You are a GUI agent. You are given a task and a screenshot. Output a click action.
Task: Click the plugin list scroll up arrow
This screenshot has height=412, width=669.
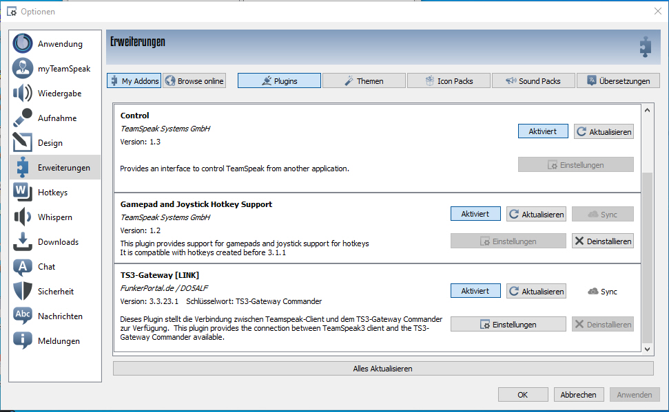[x=647, y=110]
